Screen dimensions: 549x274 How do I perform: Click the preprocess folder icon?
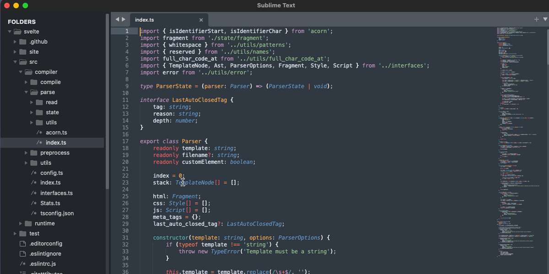34,153
